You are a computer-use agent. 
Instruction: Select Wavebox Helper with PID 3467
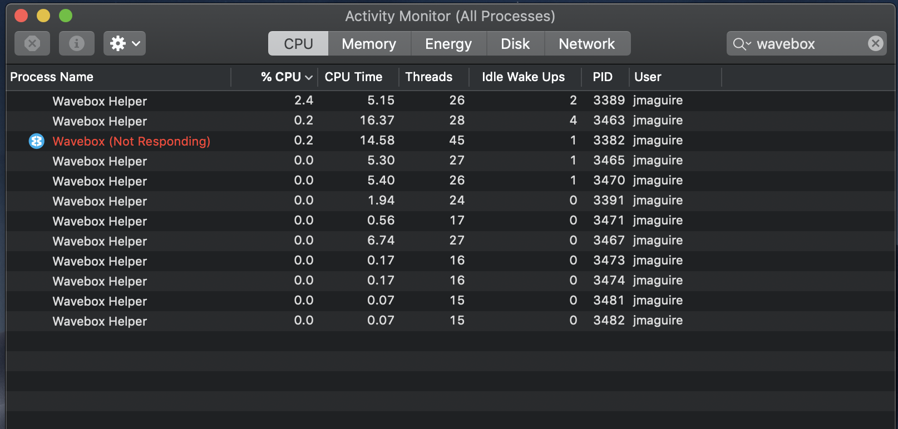[451, 241]
